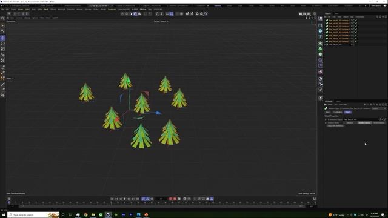Image resolution: width=388 pixels, height=218 pixels.
Task: Toggle X axis lock in top toolbar
Action: coord(15,14)
